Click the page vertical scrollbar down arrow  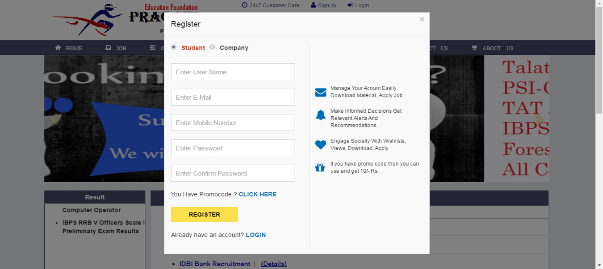599,265
